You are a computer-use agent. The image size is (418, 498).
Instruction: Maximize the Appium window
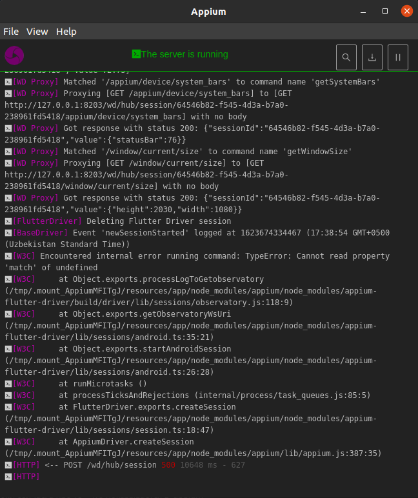coord(385,11)
